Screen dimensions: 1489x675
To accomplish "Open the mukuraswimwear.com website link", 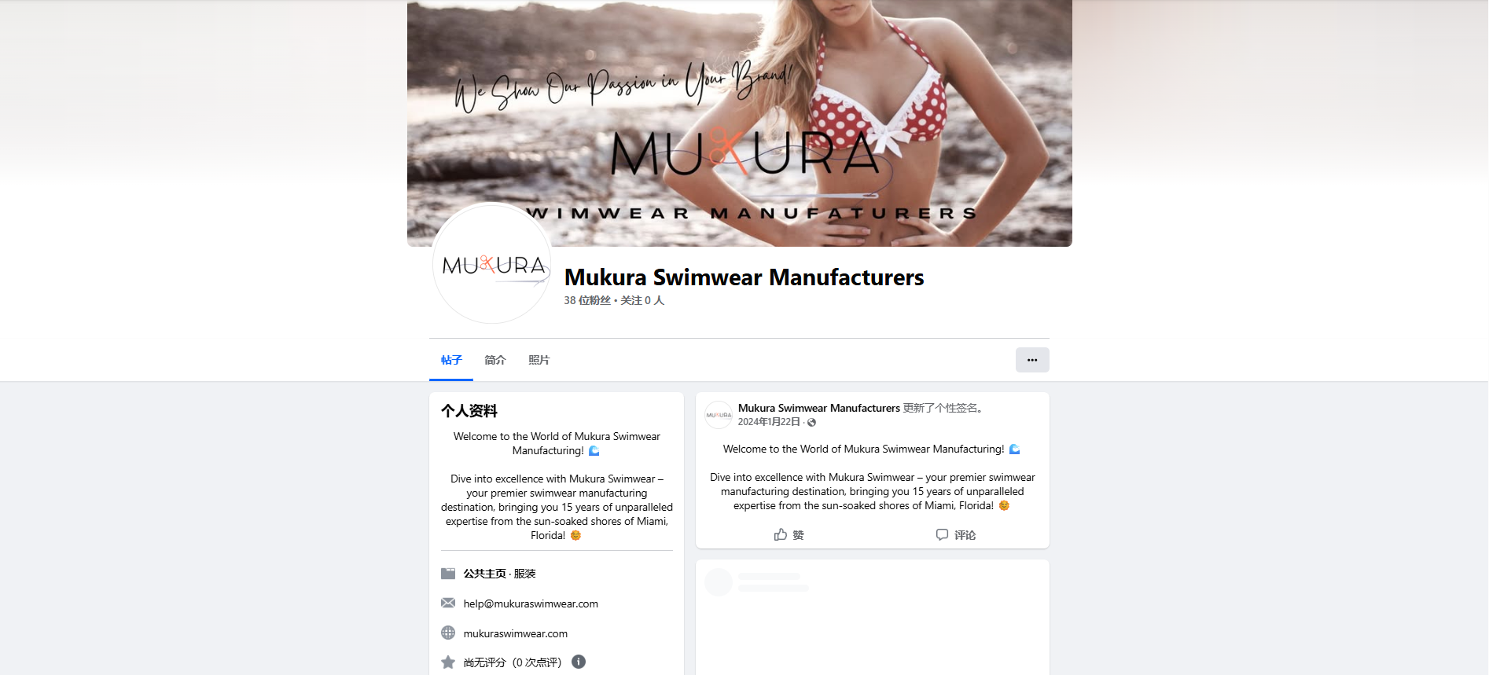I will (516, 633).
